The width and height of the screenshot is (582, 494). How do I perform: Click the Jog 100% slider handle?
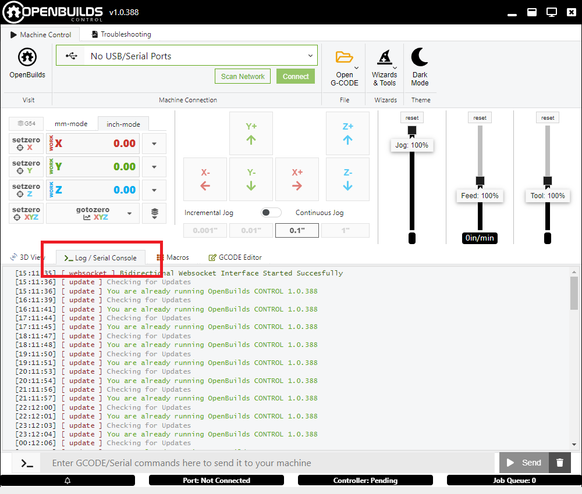point(412,130)
